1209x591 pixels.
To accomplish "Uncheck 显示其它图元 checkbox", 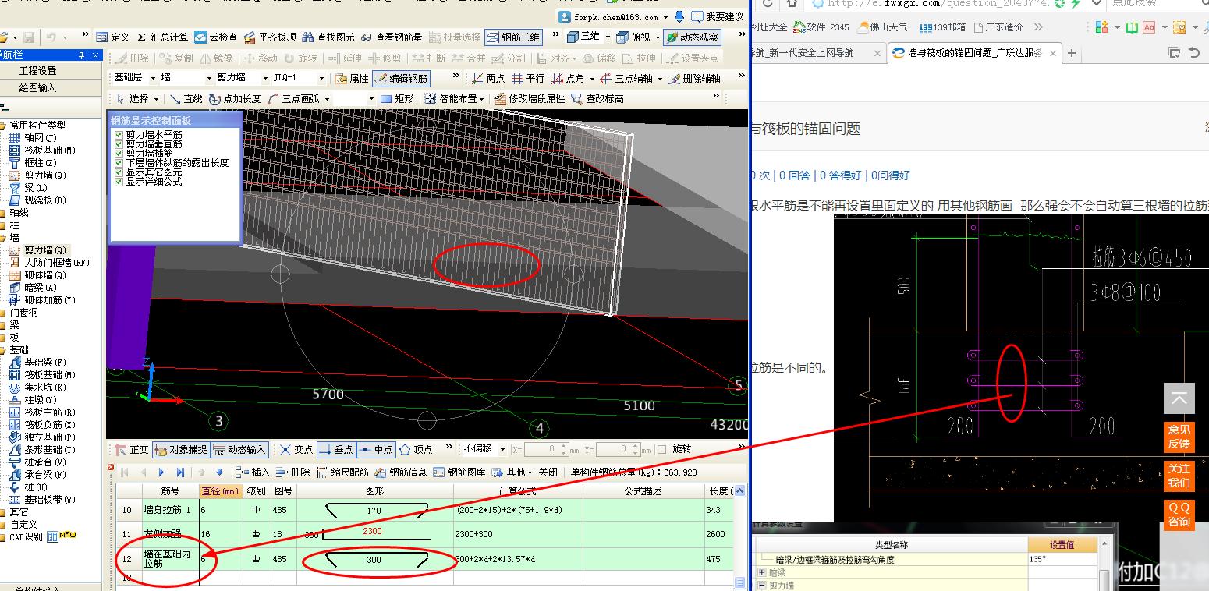I will (x=119, y=172).
